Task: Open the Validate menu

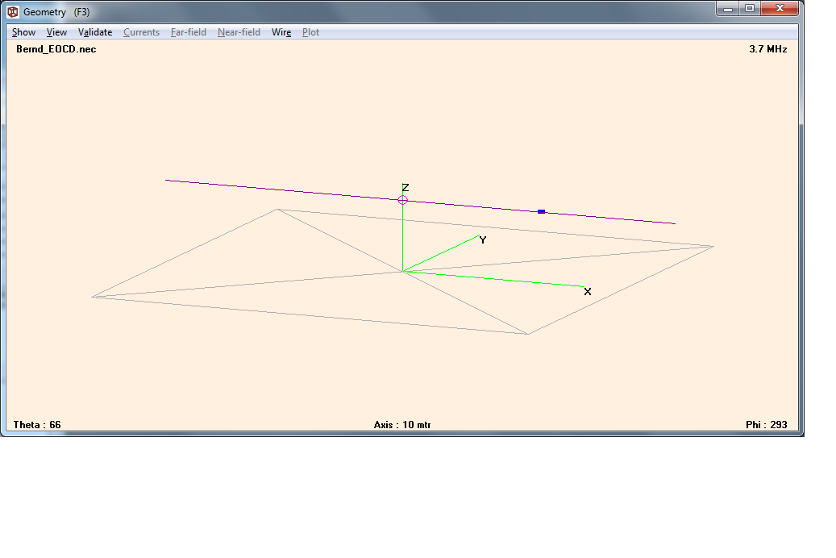Action: coord(95,32)
